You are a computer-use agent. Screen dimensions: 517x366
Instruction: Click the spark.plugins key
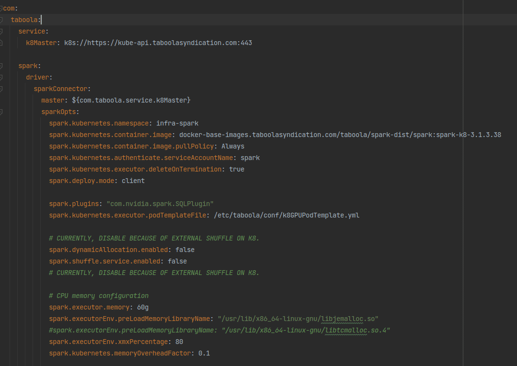click(74, 204)
